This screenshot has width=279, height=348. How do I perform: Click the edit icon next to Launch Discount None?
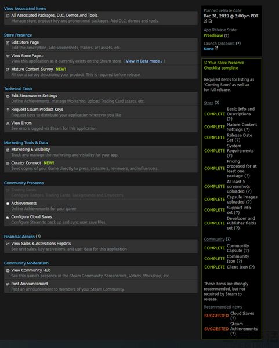[x=216, y=48]
